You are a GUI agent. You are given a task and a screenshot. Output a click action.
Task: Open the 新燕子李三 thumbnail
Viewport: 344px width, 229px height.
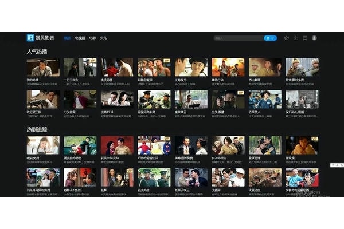191,177
